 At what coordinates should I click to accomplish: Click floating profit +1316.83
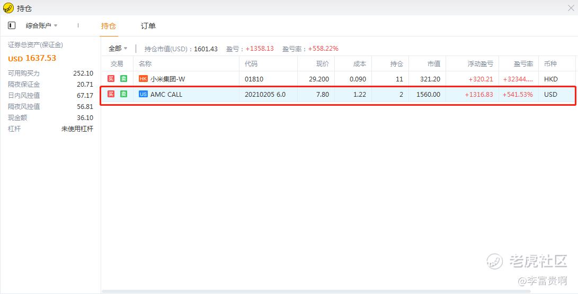(479, 94)
